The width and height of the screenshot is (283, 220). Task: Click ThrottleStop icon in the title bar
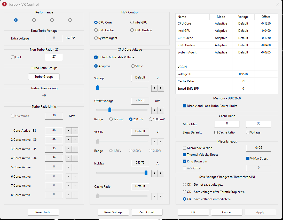tap(4, 4)
